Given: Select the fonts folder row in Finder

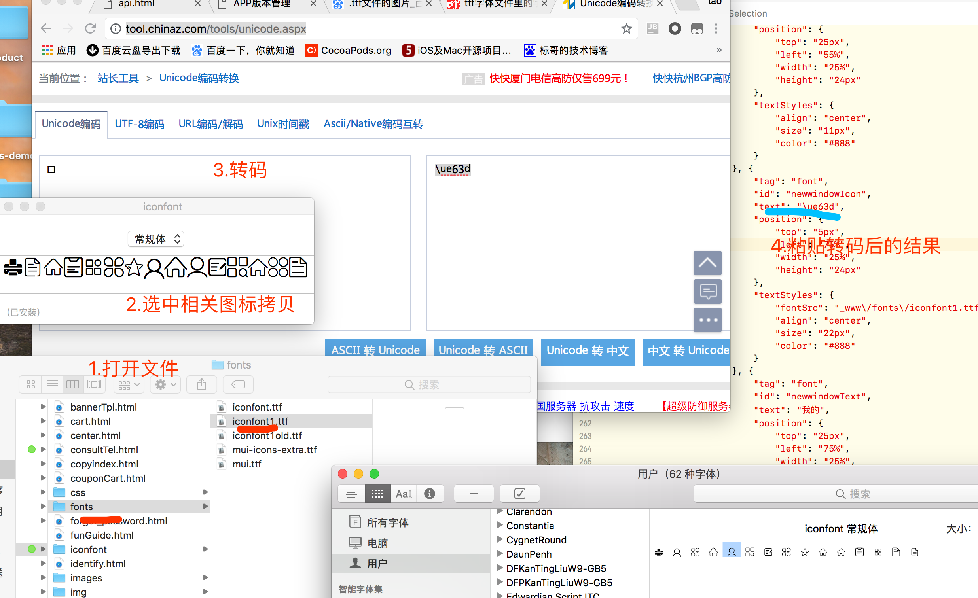Looking at the screenshot, I should click(x=129, y=506).
